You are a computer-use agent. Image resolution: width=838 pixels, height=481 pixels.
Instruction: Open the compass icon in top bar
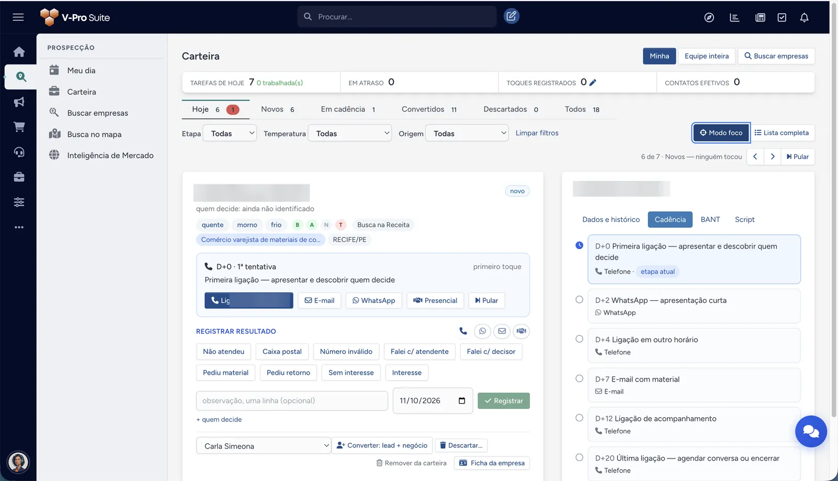pyautogui.click(x=709, y=18)
